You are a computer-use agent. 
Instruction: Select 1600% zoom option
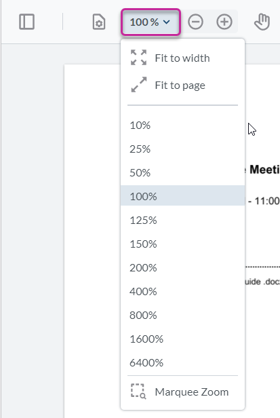click(182, 339)
